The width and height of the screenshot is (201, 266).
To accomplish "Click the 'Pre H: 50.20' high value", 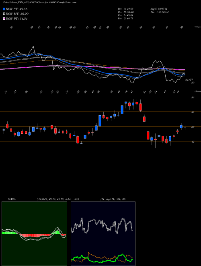I will tap(126, 12).
